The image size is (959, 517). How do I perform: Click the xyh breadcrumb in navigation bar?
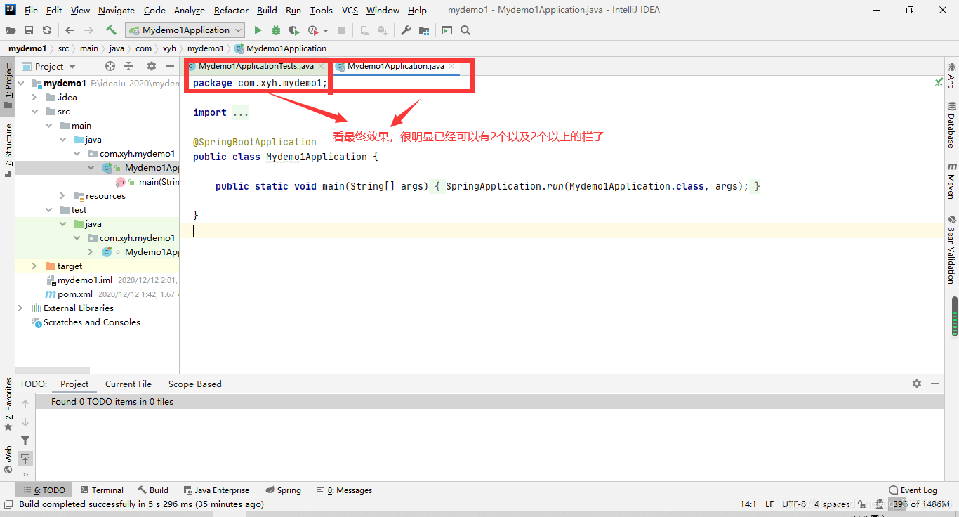click(x=169, y=48)
